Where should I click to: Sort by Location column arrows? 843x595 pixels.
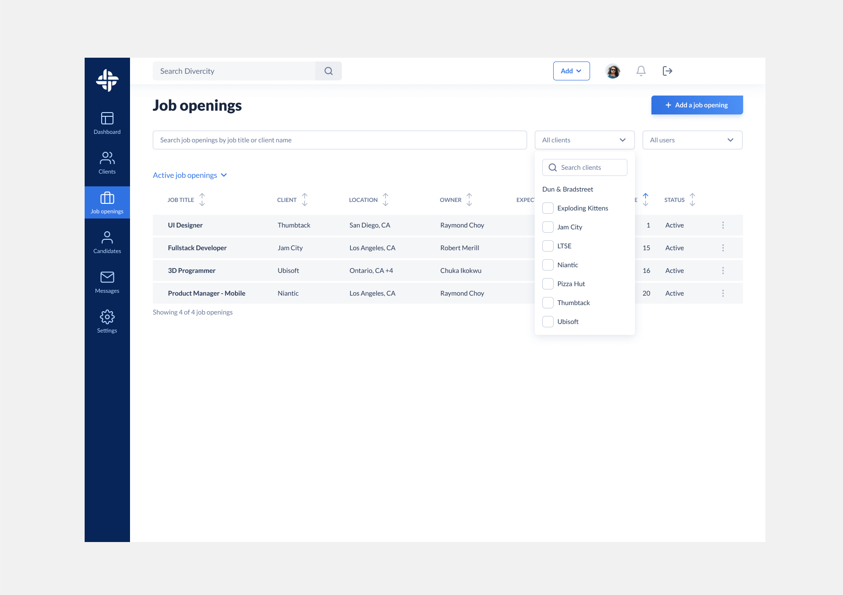coord(386,200)
